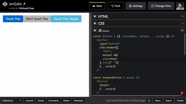Click the blue Touch This button

click(x=13, y=19)
